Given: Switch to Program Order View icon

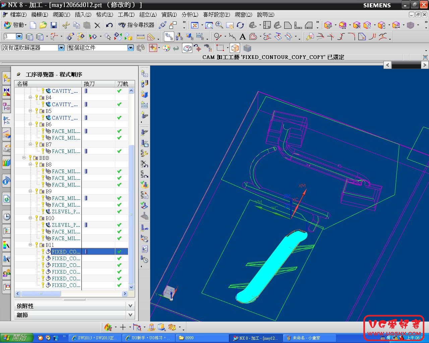Looking at the screenshot, I should pyautogui.click(x=169, y=37).
